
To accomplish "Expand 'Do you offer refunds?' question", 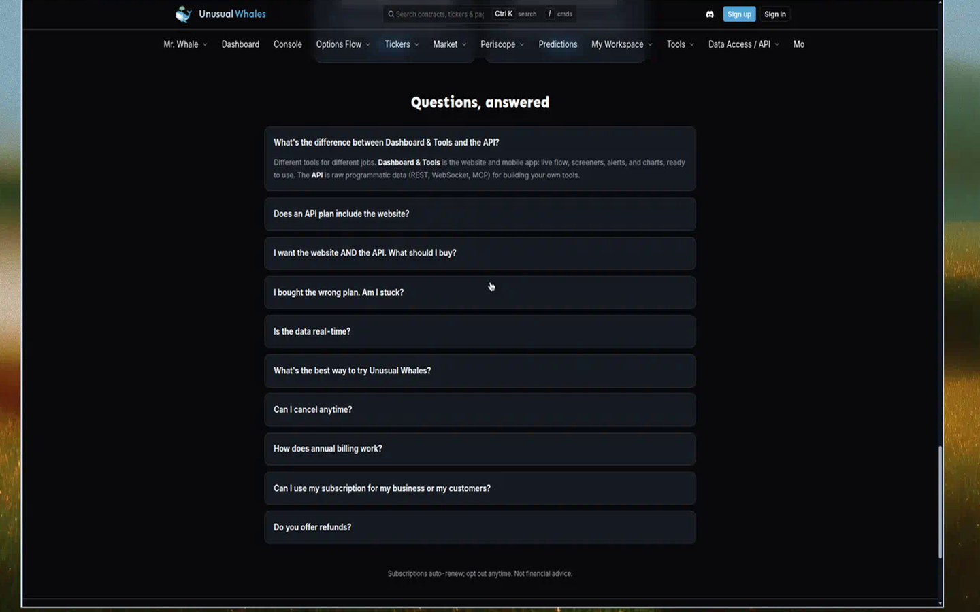I will coord(480,528).
